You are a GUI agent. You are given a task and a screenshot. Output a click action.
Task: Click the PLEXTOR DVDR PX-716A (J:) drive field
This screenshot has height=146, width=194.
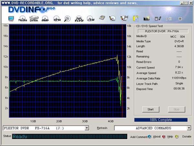pos(46,128)
